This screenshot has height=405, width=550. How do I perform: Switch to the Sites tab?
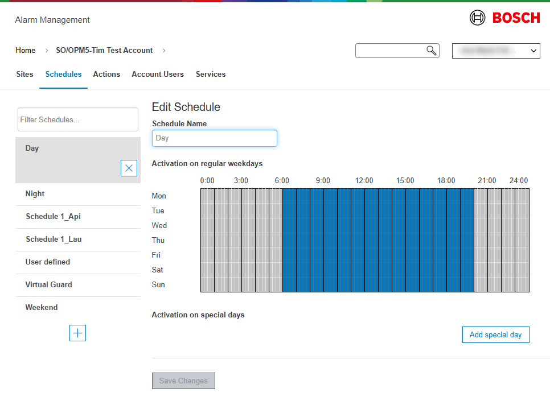[24, 75]
